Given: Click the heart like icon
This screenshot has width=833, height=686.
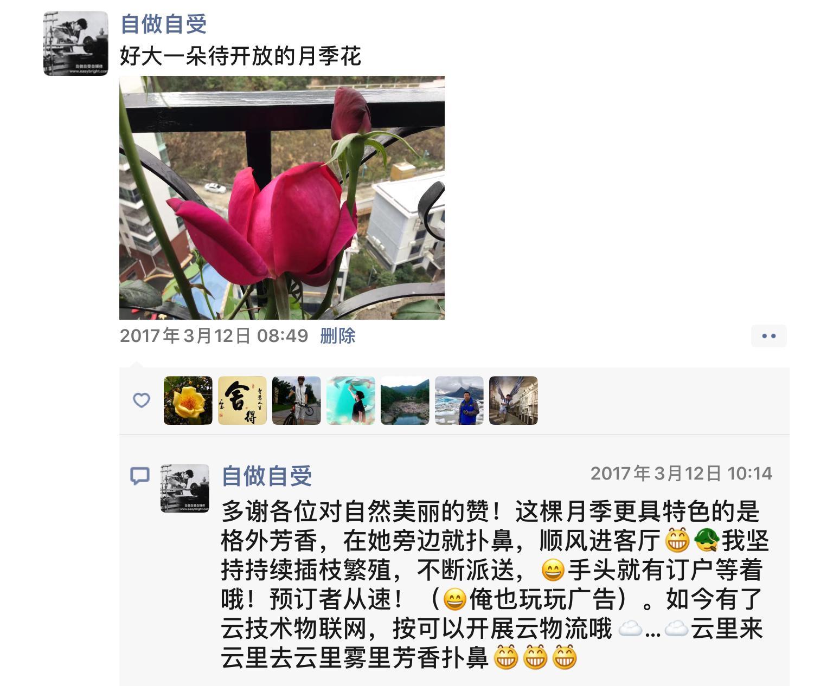Looking at the screenshot, I should [142, 400].
